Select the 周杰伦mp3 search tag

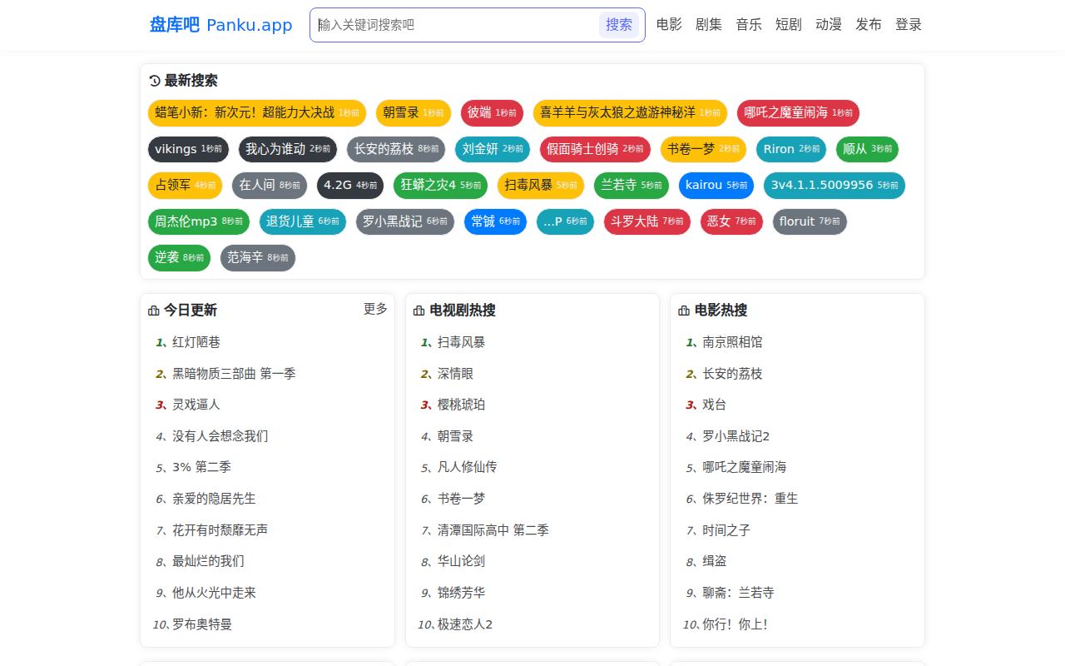(199, 221)
